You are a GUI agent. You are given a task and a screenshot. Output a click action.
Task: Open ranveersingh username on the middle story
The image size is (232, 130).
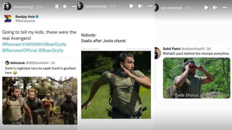pos(96,6)
